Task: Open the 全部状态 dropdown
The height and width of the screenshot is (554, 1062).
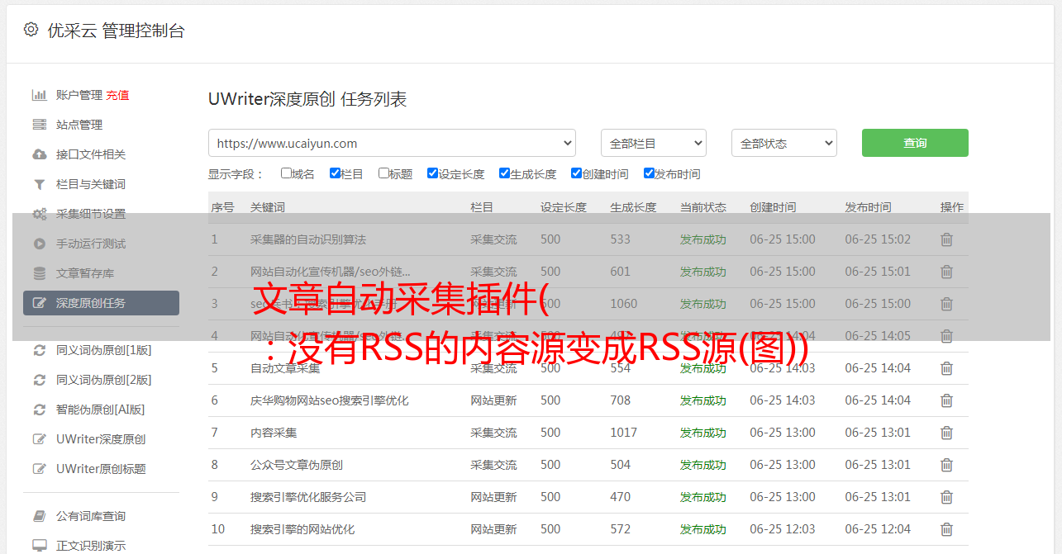Action: (x=784, y=143)
